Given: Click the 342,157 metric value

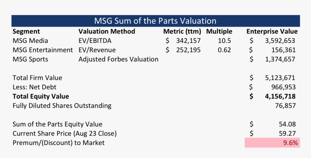Looking at the screenshot, I should 188,41.
